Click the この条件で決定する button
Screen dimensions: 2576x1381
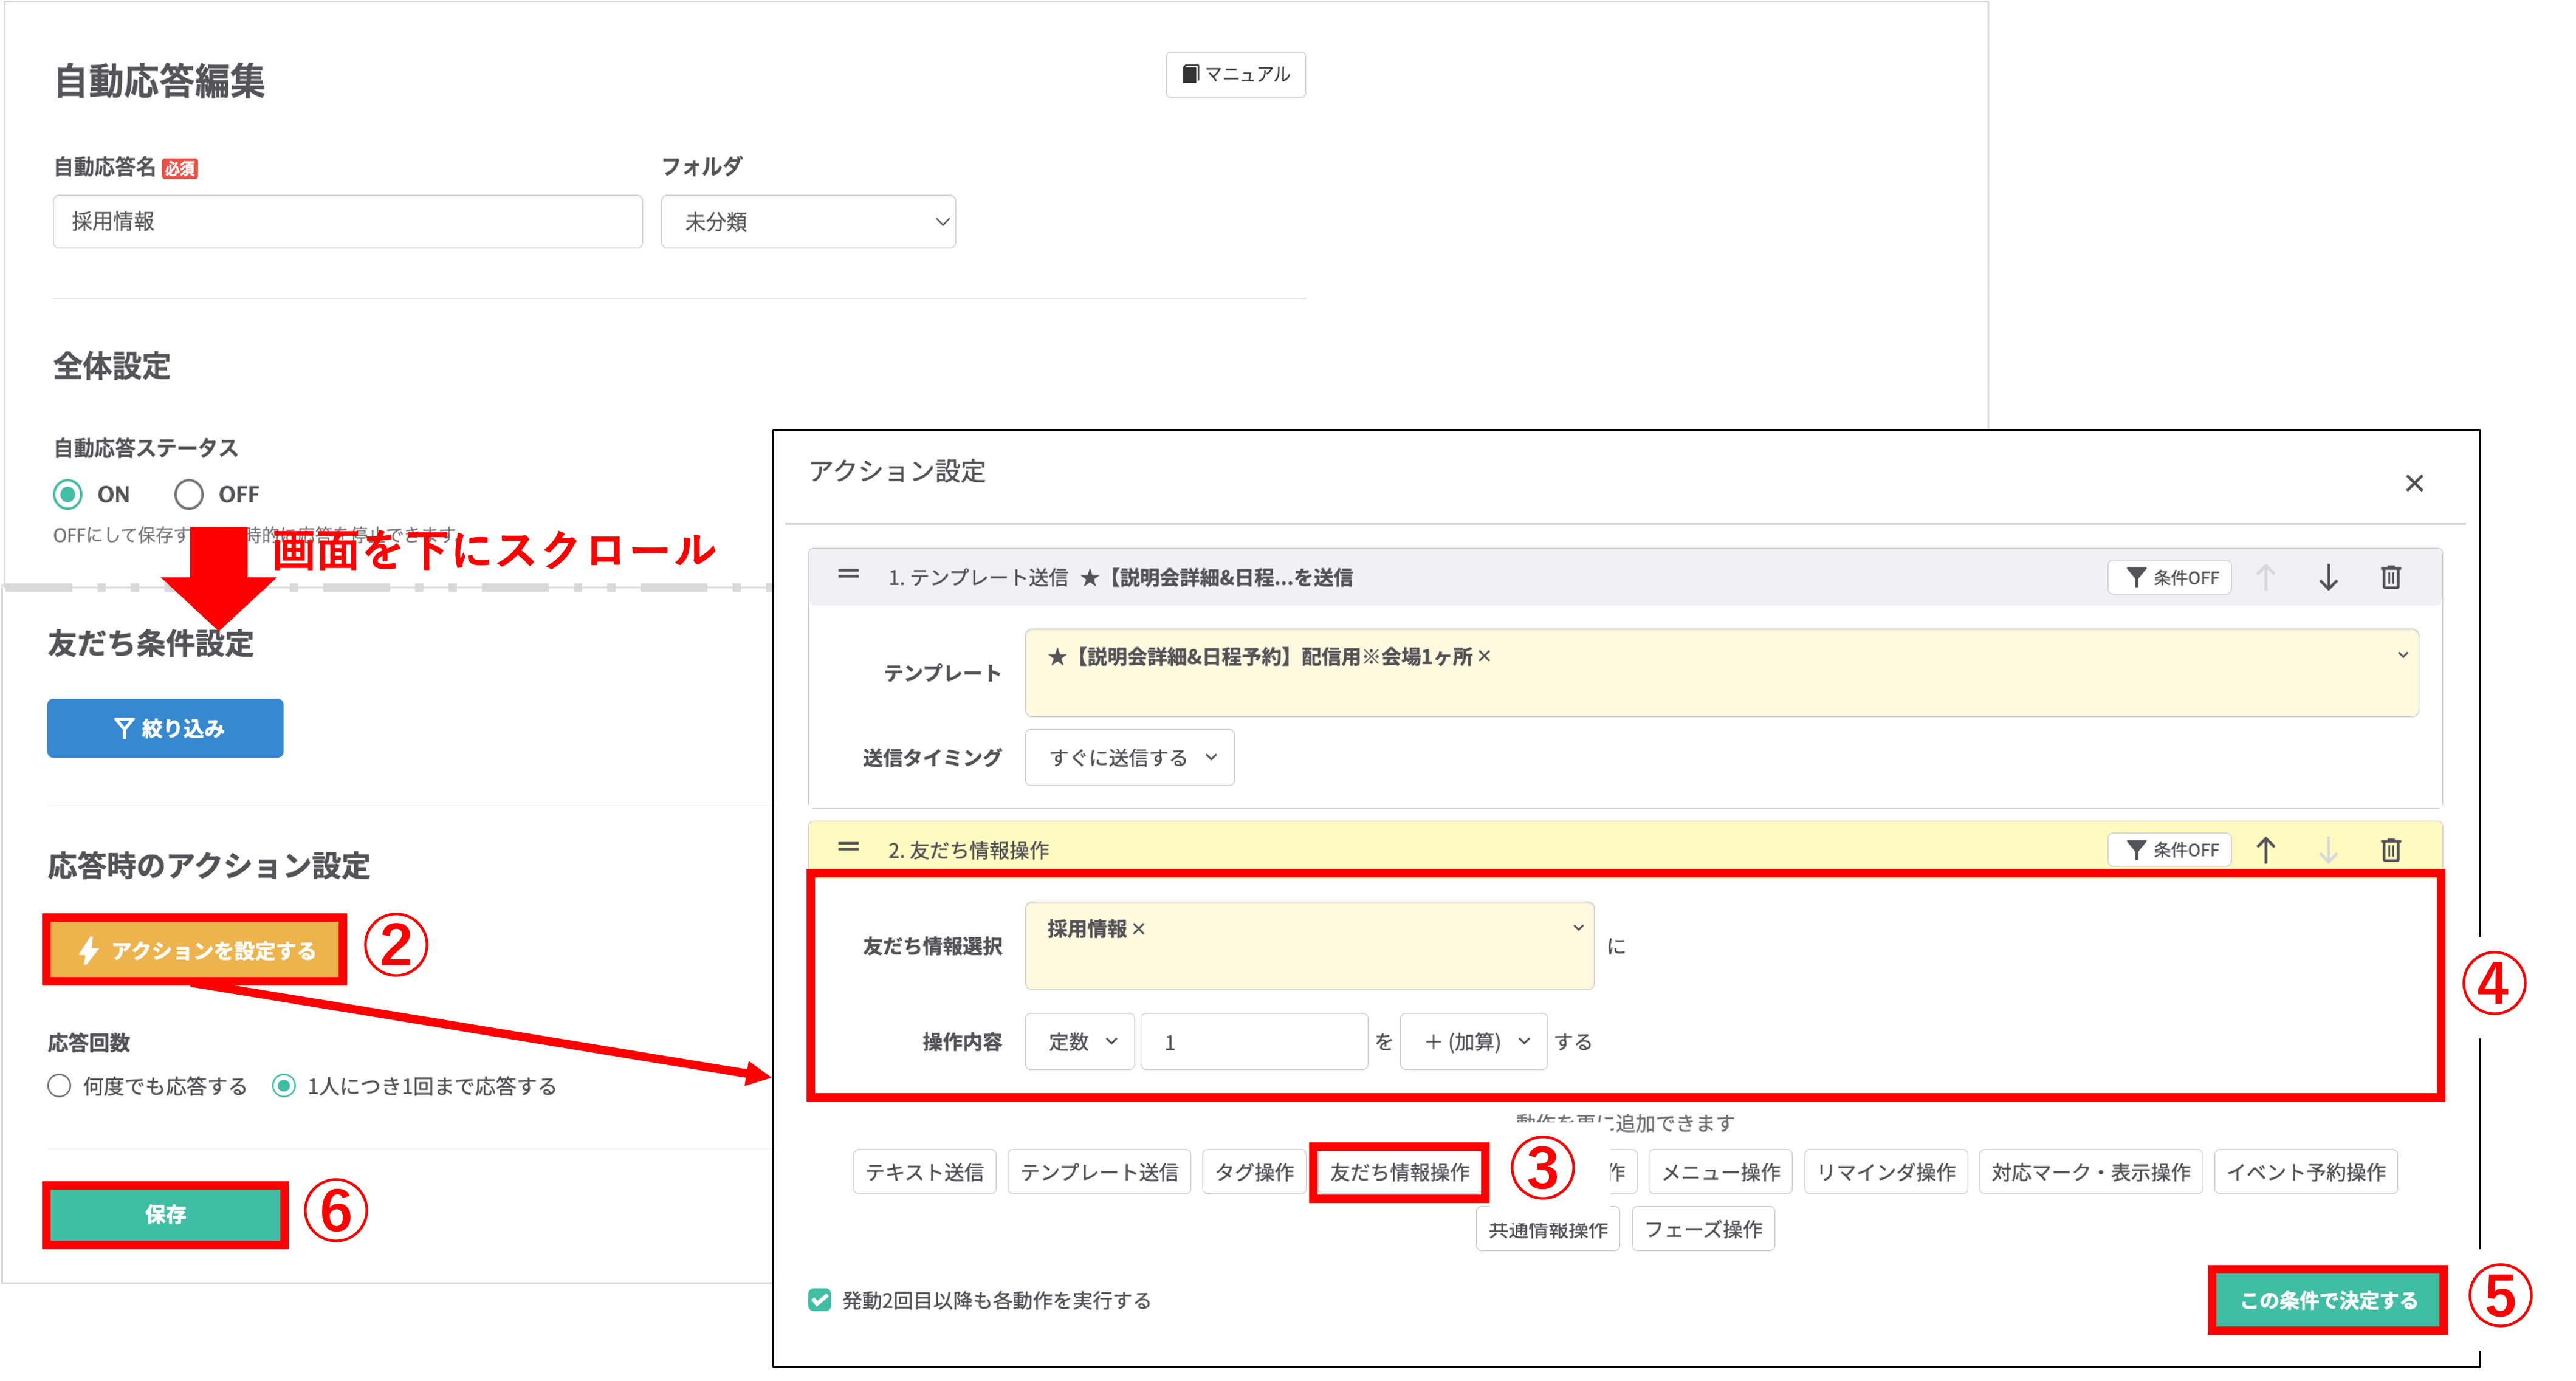[x=2327, y=1300]
